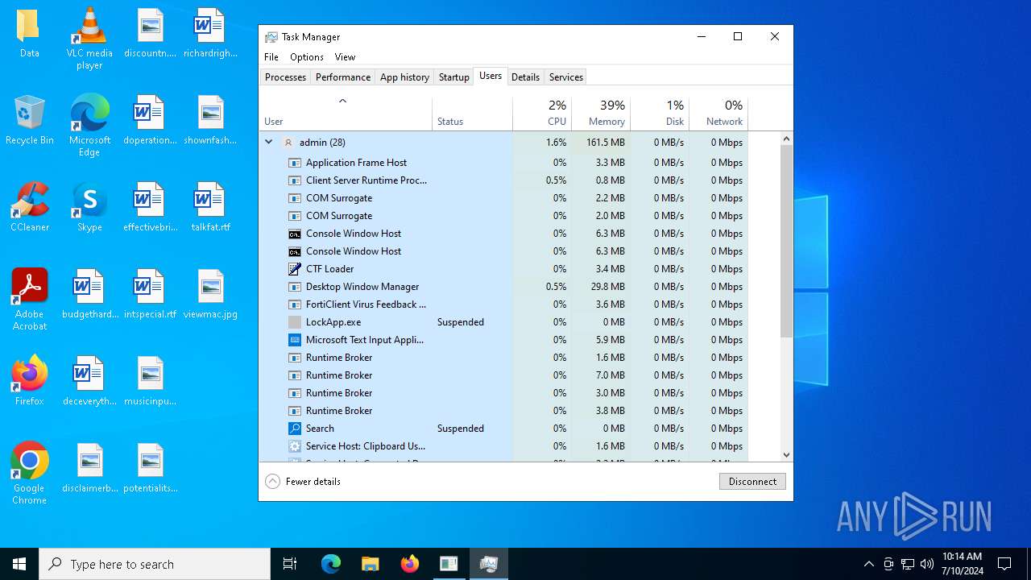Sort by the User column header
Image resolution: width=1031 pixels, height=580 pixels.
click(345, 113)
